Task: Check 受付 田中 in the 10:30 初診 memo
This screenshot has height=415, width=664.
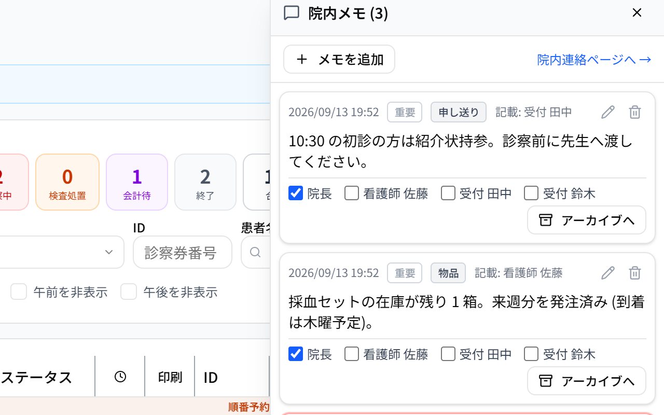Action: coord(448,193)
